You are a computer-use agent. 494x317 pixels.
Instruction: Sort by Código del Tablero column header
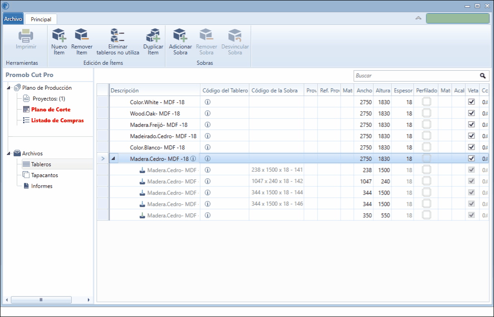225,91
